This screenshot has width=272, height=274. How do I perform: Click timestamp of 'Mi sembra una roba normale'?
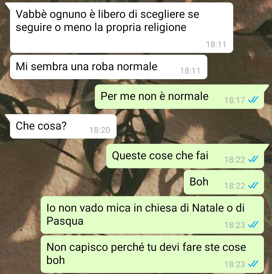190,71
